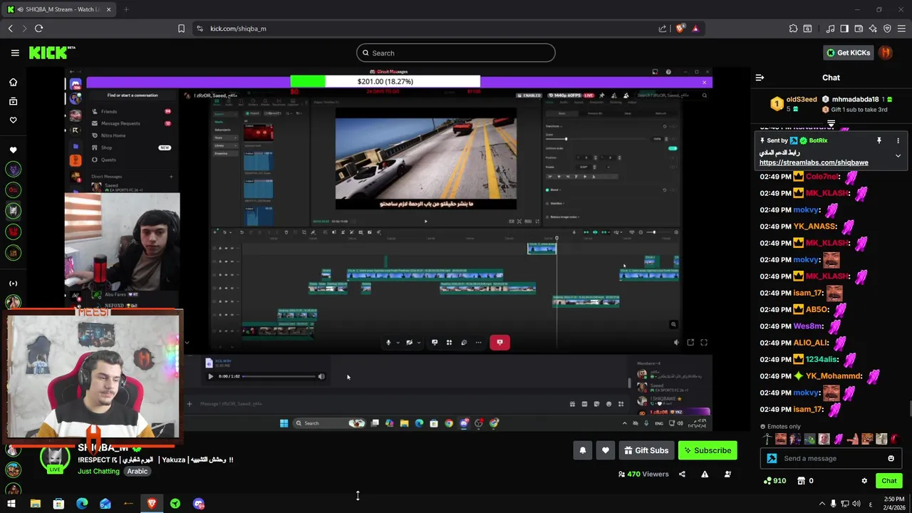This screenshot has width=912, height=513.
Task: Open the streamlabs.com/shiqbawe link
Action: click(x=814, y=162)
